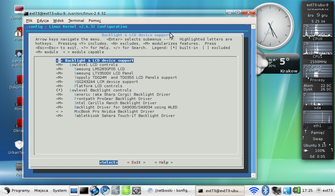Select highlighted Backlight & LCD device support row
The image size is (335, 196).
(95, 60)
